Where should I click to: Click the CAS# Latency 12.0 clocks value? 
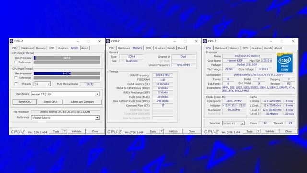pyautogui.click(x=163, y=84)
